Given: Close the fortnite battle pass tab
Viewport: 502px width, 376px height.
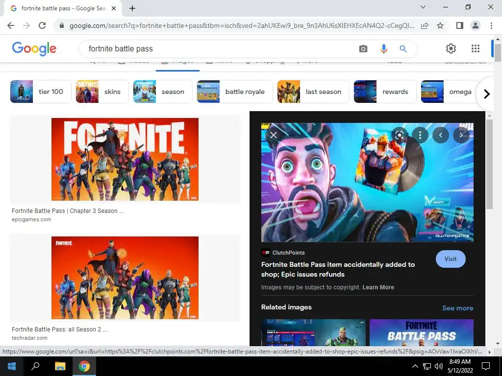Looking at the screenshot, I should click(114, 9).
